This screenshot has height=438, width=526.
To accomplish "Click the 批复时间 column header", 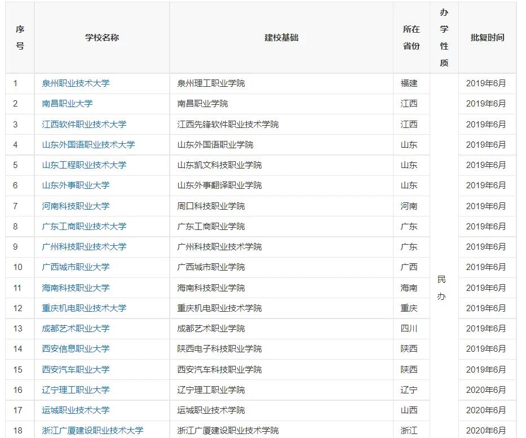I will pyautogui.click(x=488, y=37).
